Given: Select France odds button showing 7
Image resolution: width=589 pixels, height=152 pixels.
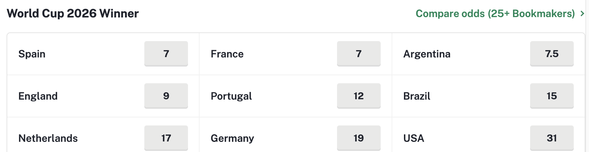Looking at the screenshot, I should tap(359, 54).
